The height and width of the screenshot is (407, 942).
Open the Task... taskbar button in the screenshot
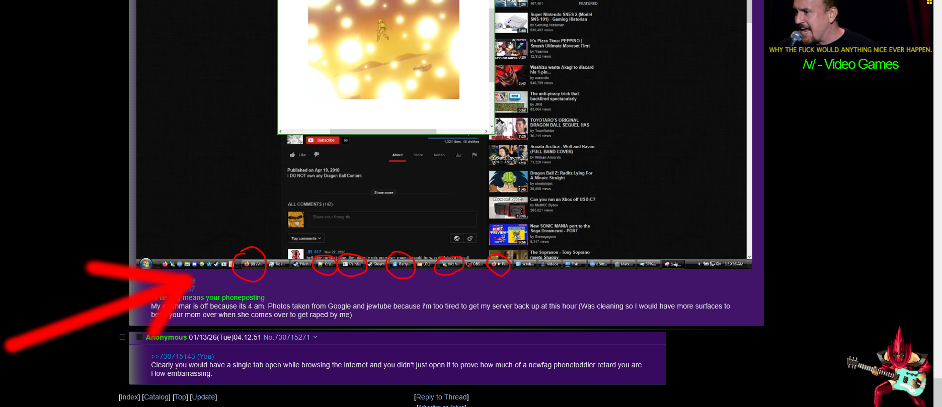tap(277, 264)
